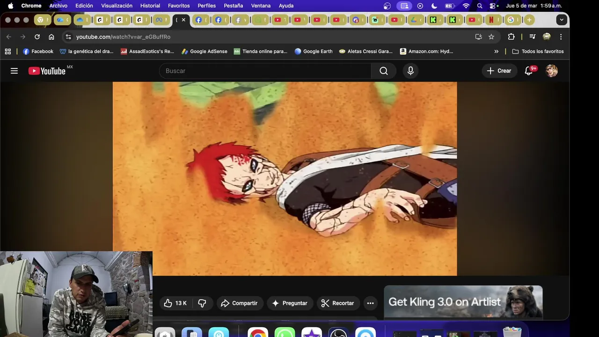This screenshot has width=599, height=337.
Task: Open the Tienda online para... bookmark
Action: pyautogui.click(x=260, y=51)
